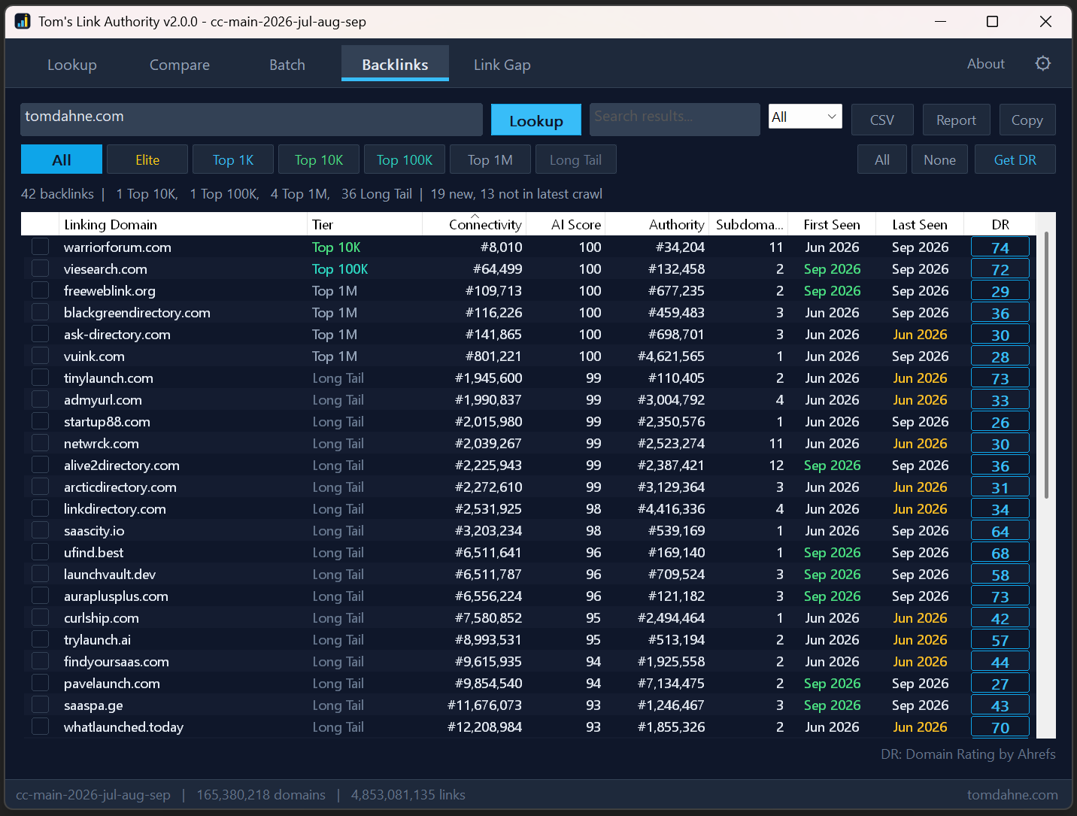
Task: Sort by Authority column header
Action: point(657,224)
